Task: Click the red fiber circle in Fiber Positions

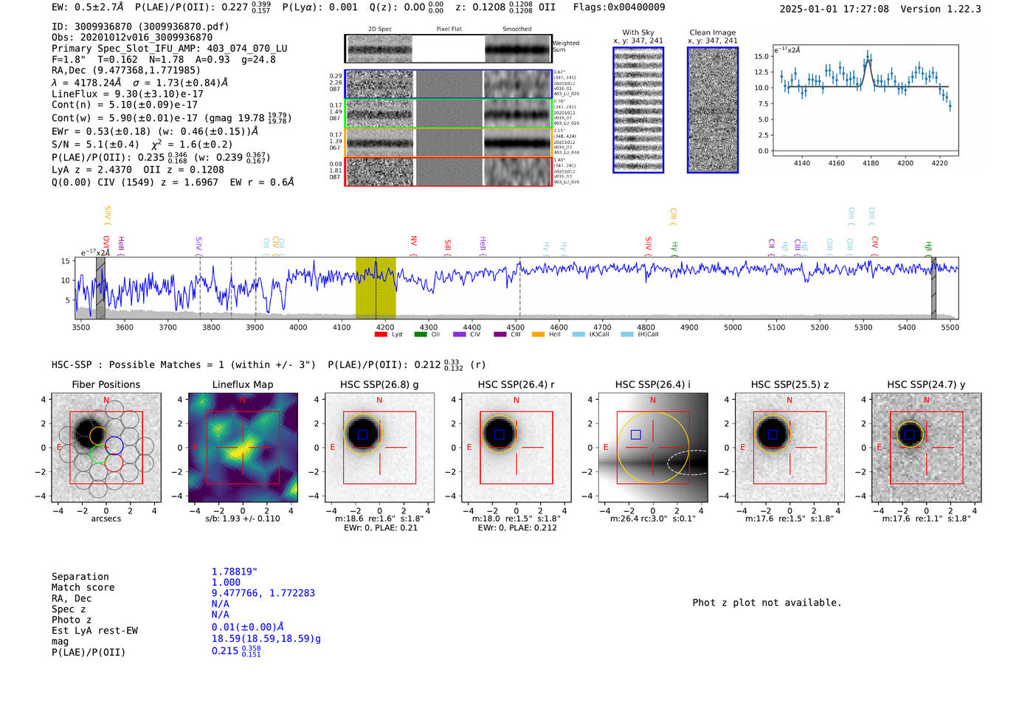Action: pos(114,463)
